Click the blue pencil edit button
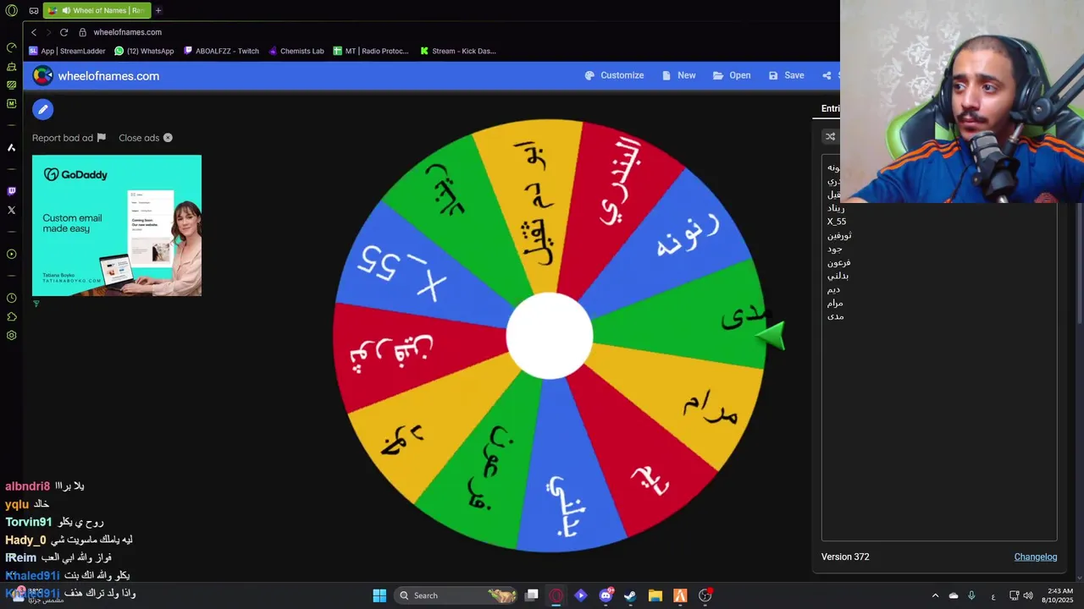Viewport: 1084px width, 609px height. point(42,109)
